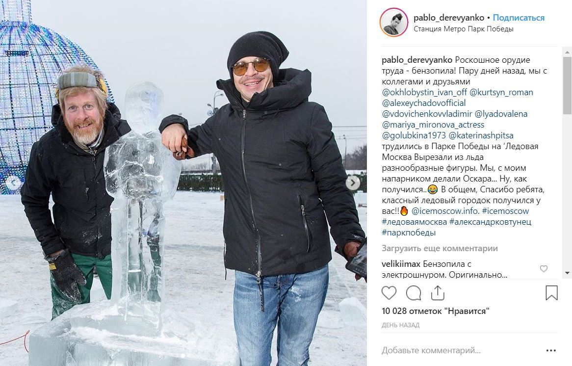This screenshot has width=572, height=366.
Task: Save the post with the bookmark icon
Action: (x=551, y=293)
